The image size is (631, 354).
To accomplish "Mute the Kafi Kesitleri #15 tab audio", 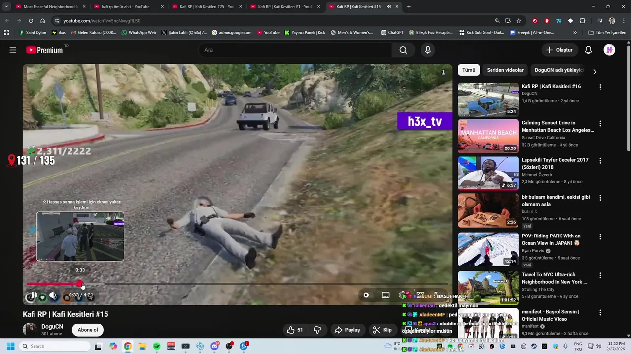I will coord(389,7).
